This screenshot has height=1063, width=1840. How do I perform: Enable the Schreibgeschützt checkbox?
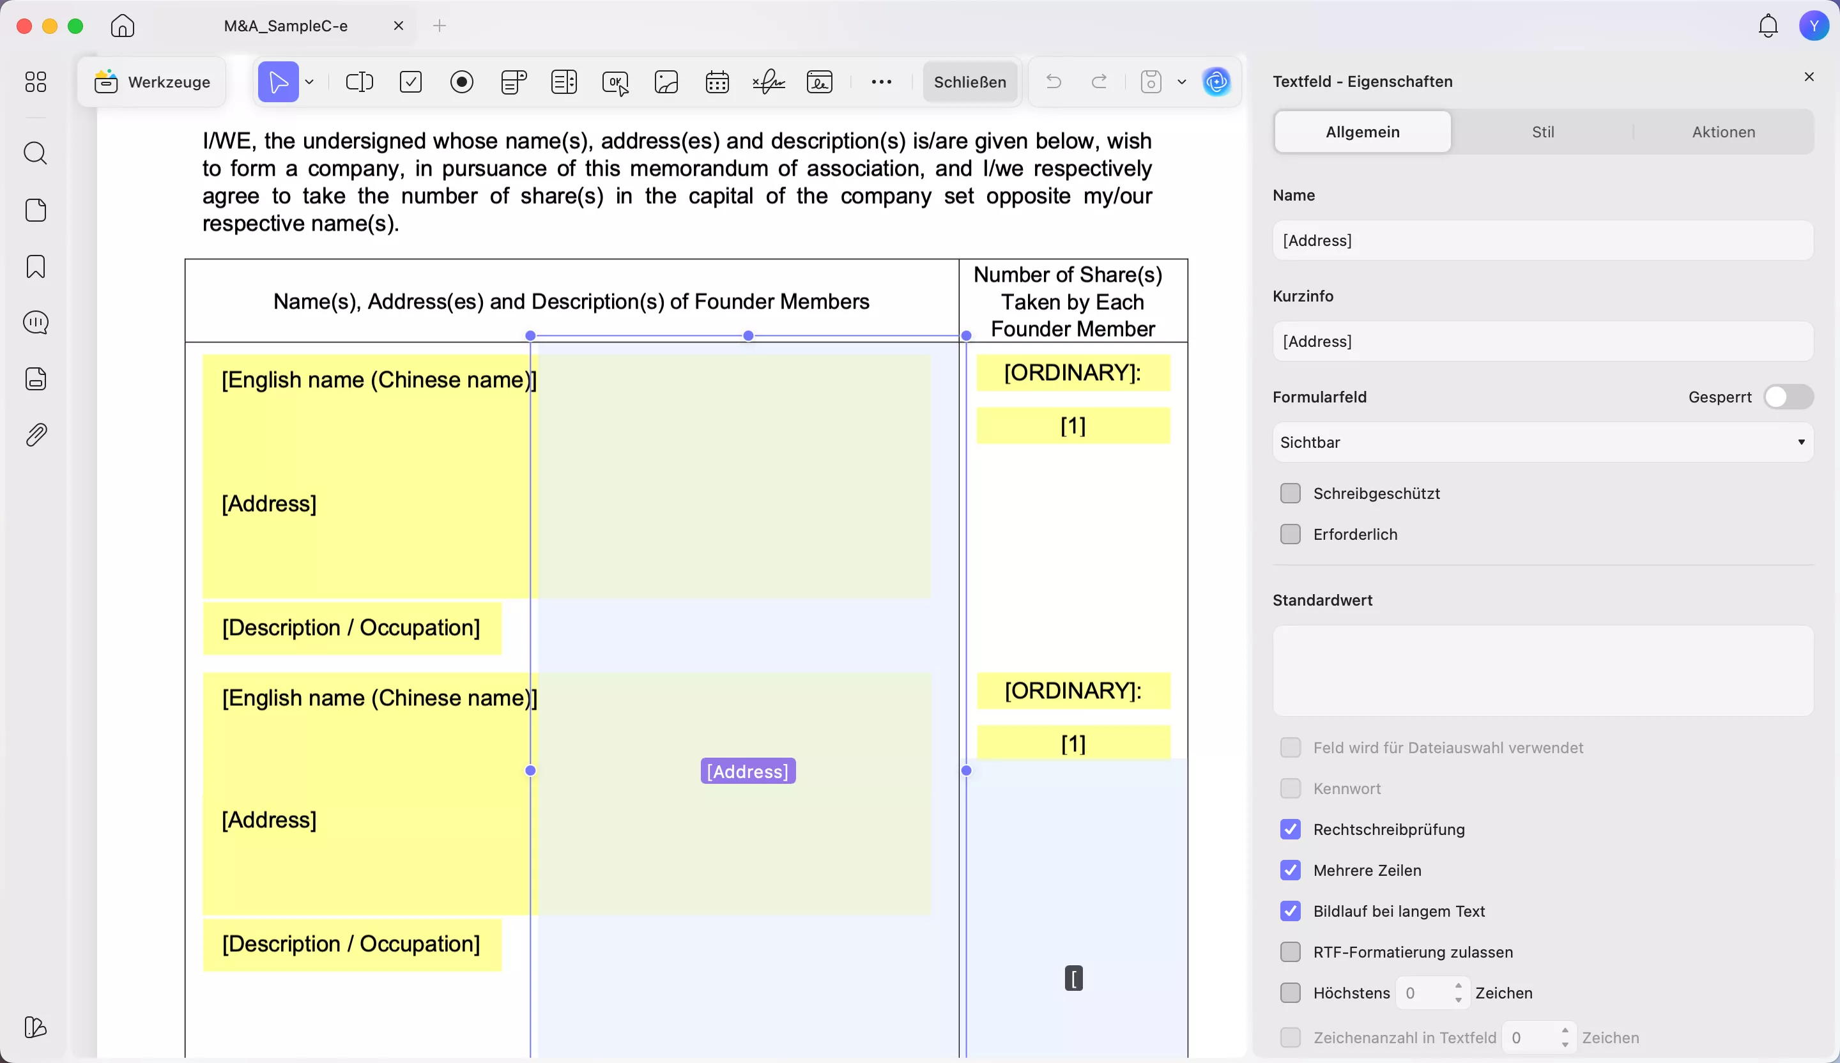point(1290,494)
